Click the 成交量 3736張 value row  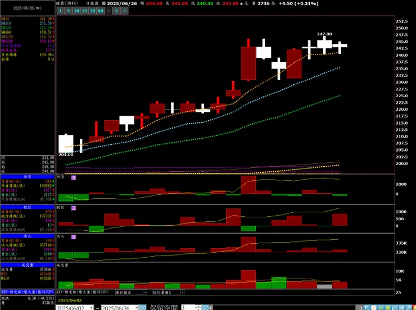pos(28,270)
